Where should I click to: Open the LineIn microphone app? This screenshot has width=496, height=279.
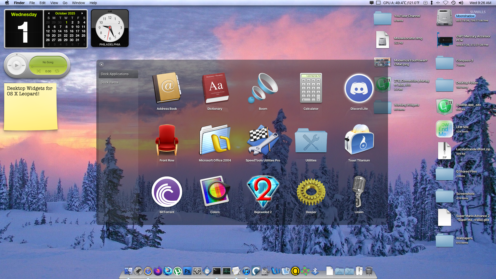coord(359,192)
